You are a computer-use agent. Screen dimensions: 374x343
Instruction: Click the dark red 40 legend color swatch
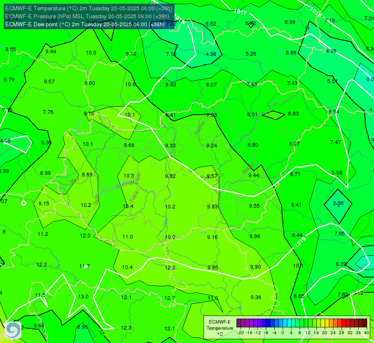coord(365,323)
